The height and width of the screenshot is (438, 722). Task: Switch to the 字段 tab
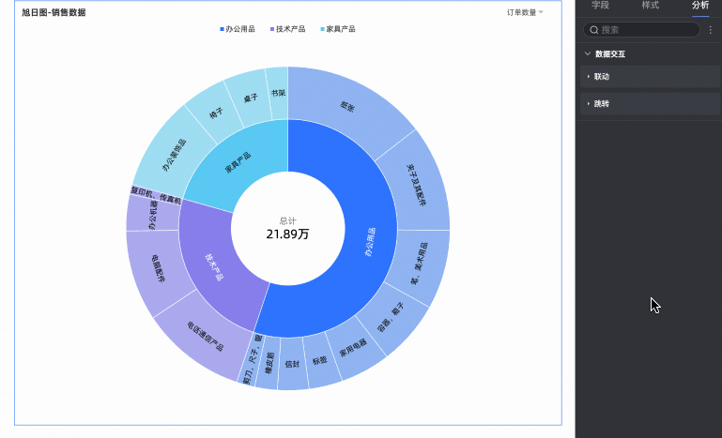[601, 5]
